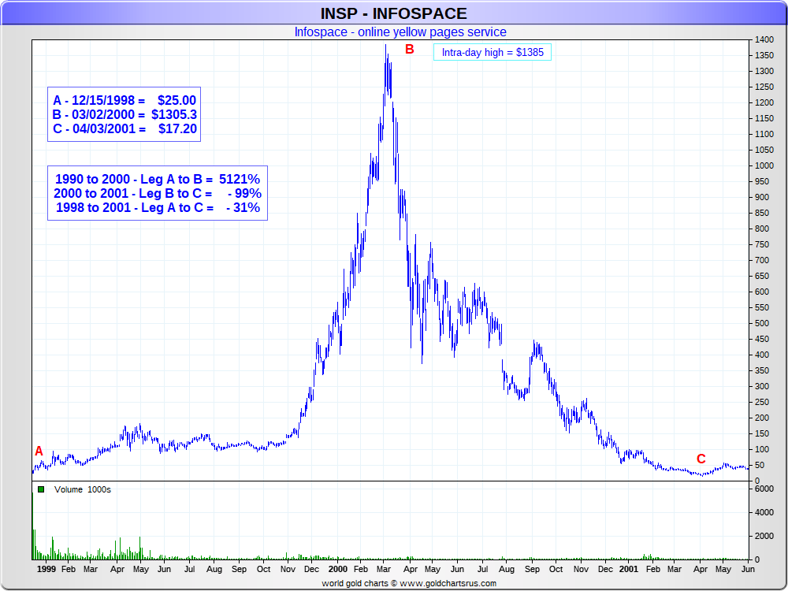The image size is (788, 591).
Task: Click the 4000 volume axis label
Action: [764, 513]
